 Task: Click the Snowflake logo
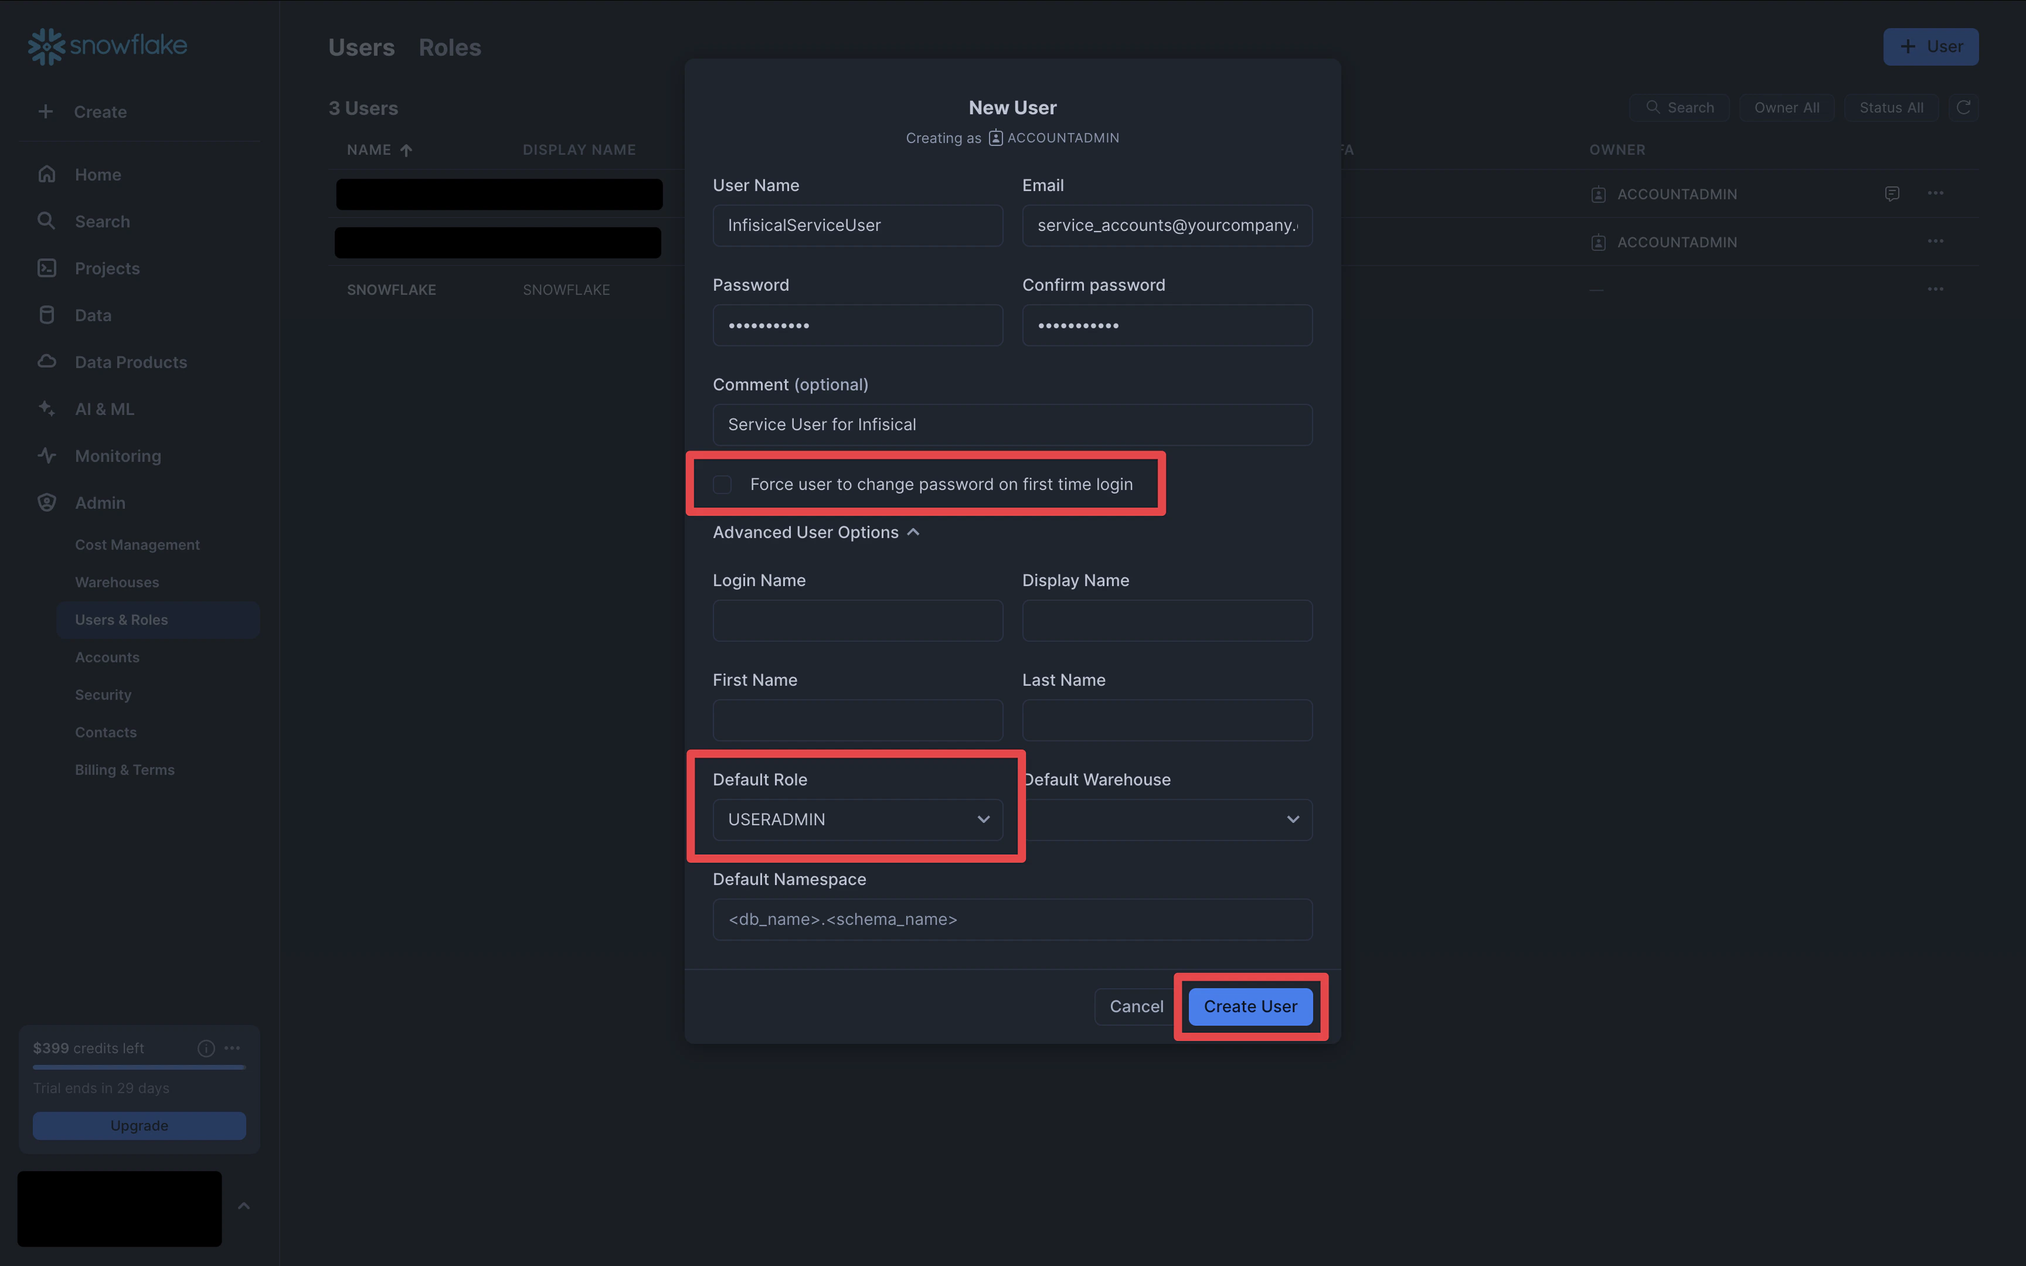(x=108, y=46)
